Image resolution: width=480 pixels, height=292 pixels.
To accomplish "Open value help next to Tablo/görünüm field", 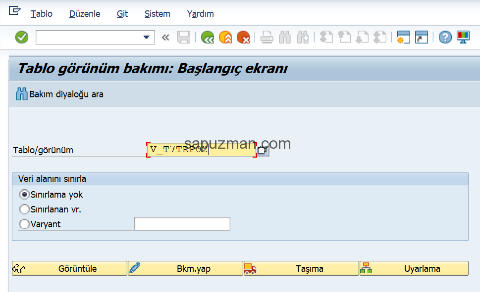I will (x=263, y=150).
